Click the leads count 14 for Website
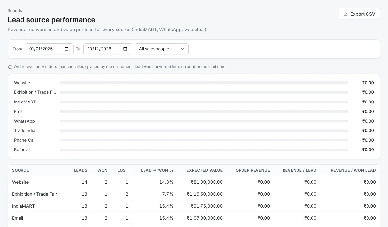This screenshot has height=227, width=388. click(x=84, y=182)
